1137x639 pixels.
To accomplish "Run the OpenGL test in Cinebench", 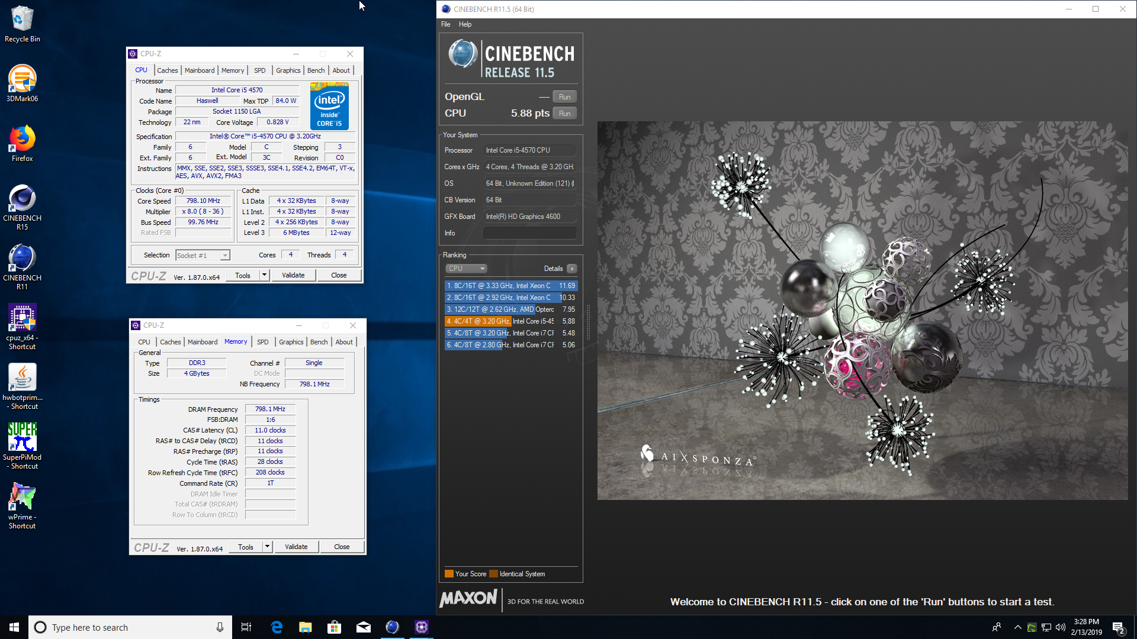I will tap(565, 97).
